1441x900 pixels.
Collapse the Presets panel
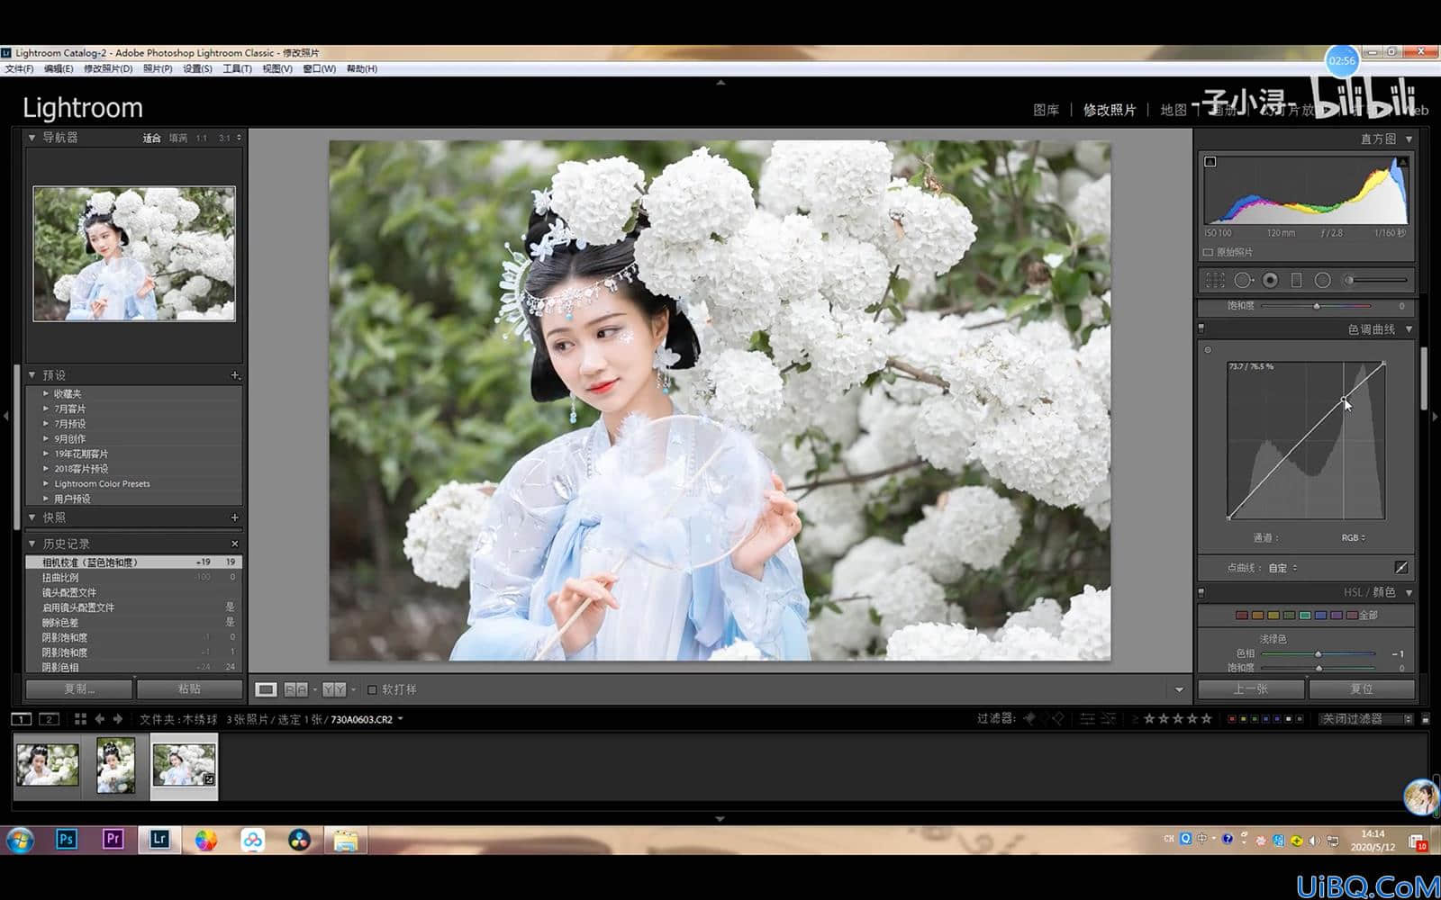[x=32, y=375]
